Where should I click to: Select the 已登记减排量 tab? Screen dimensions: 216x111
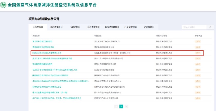[x=130, y=27]
